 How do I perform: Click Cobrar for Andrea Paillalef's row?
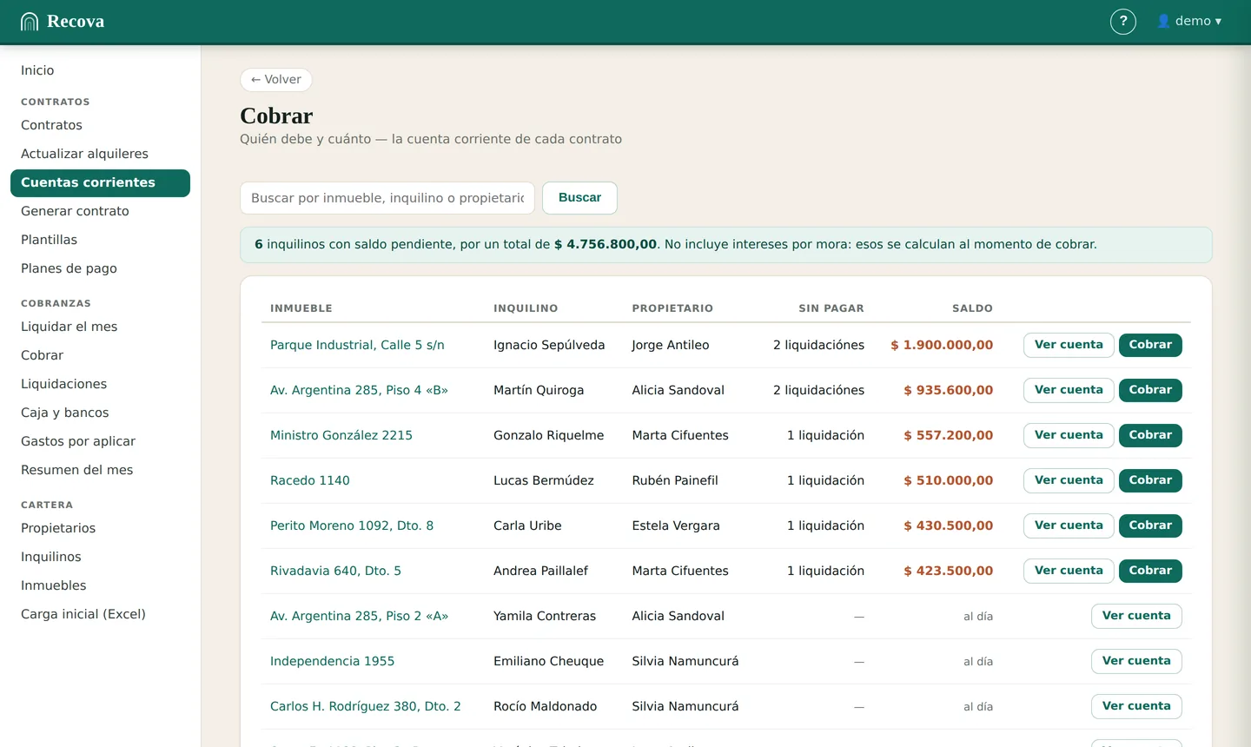(1150, 571)
